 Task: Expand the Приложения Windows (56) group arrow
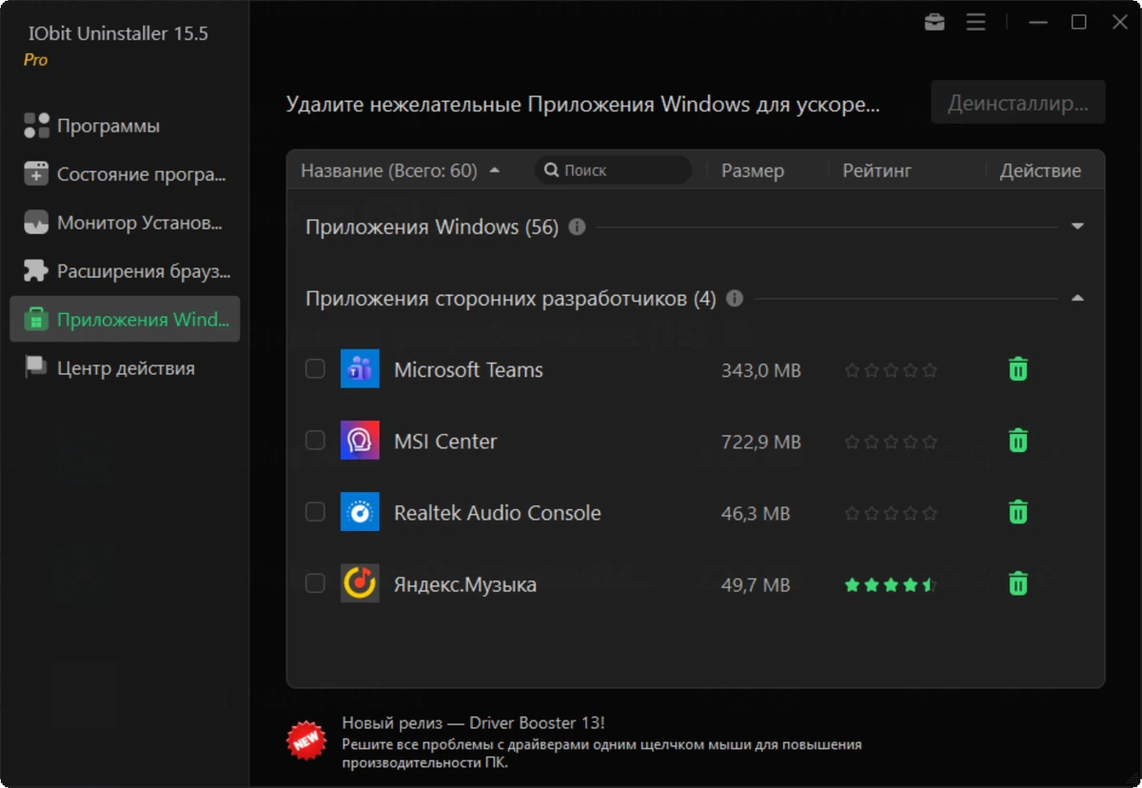click(1077, 227)
